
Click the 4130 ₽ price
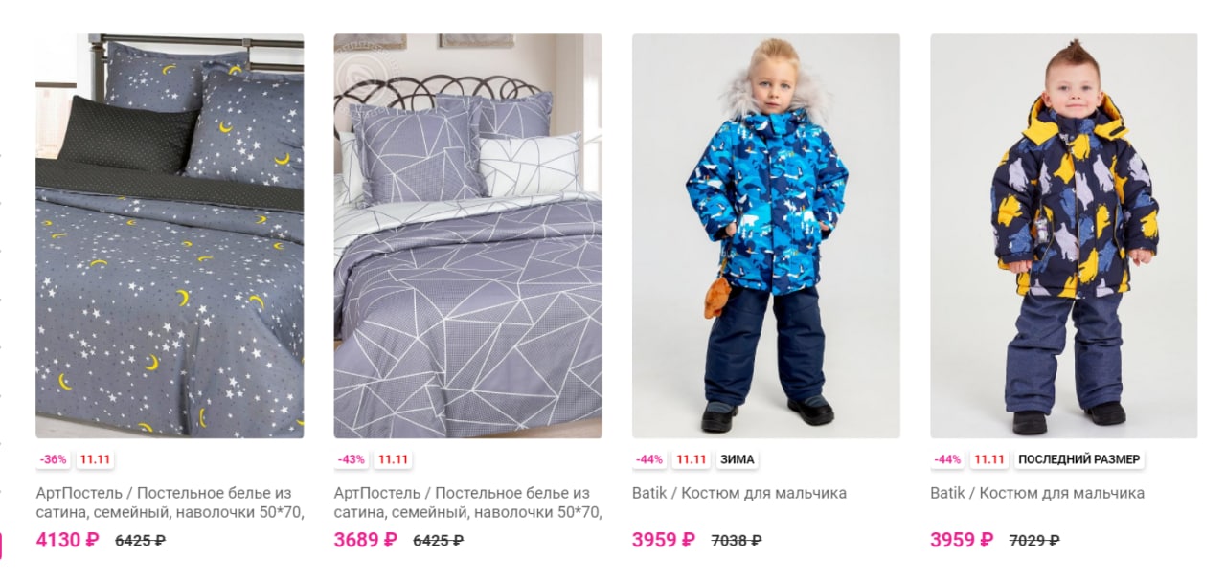(67, 540)
